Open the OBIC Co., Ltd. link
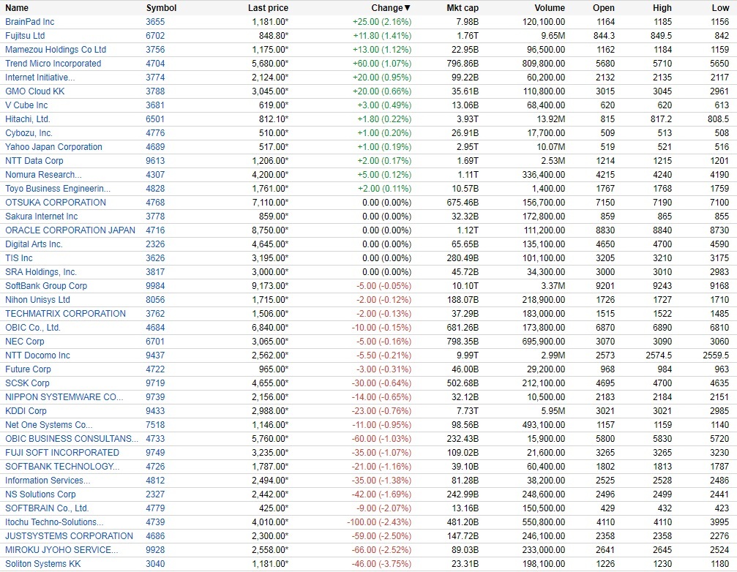 click(33, 327)
